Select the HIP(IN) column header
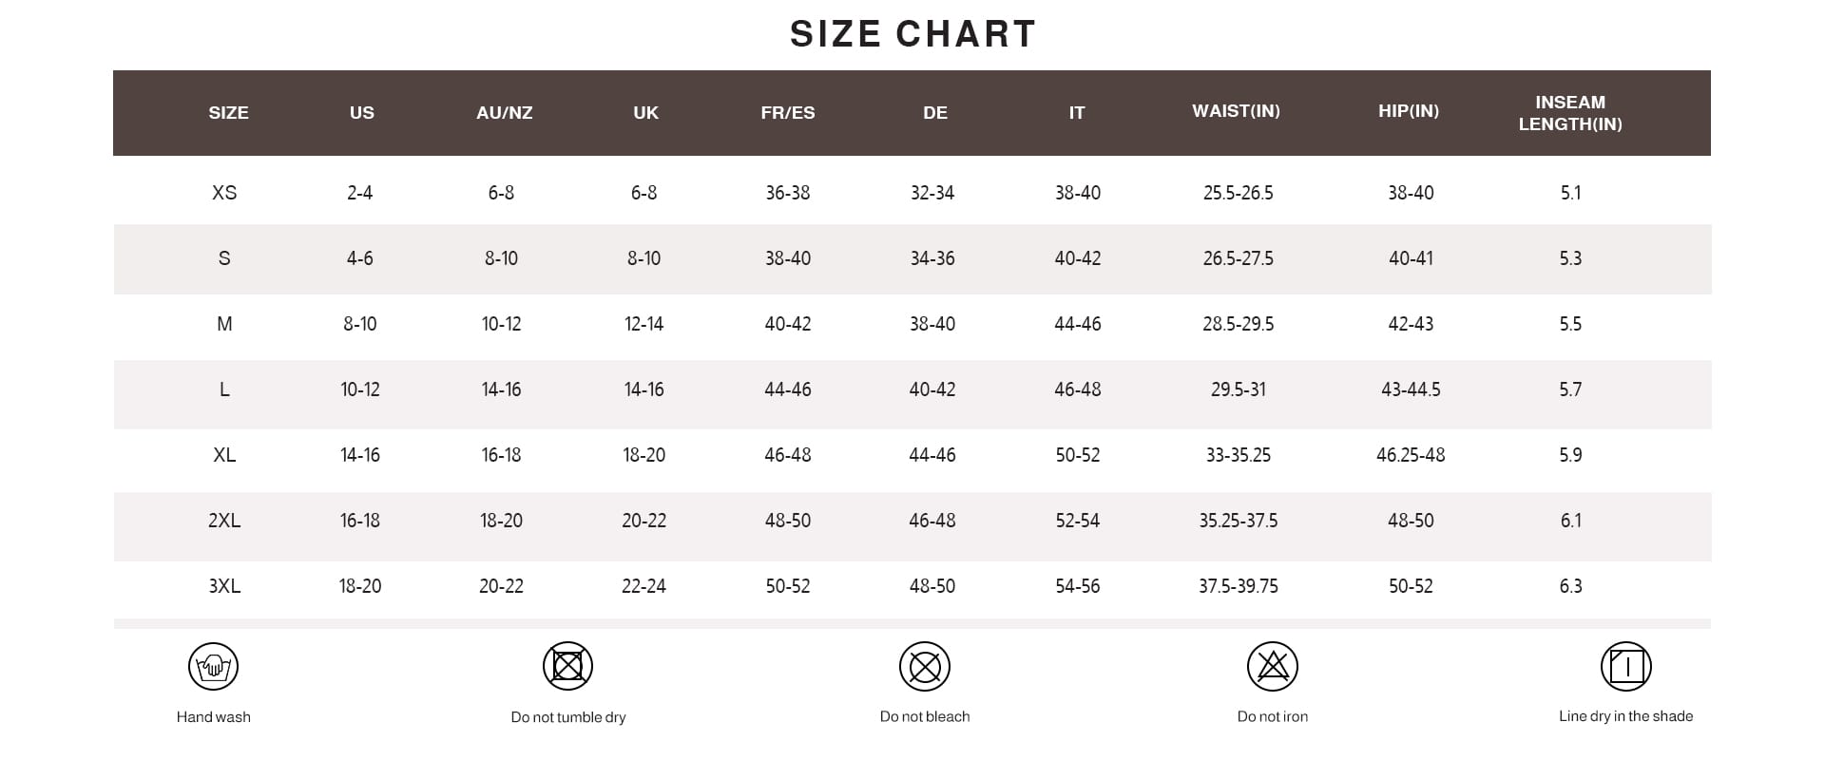The image size is (1825, 760). (1409, 111)
